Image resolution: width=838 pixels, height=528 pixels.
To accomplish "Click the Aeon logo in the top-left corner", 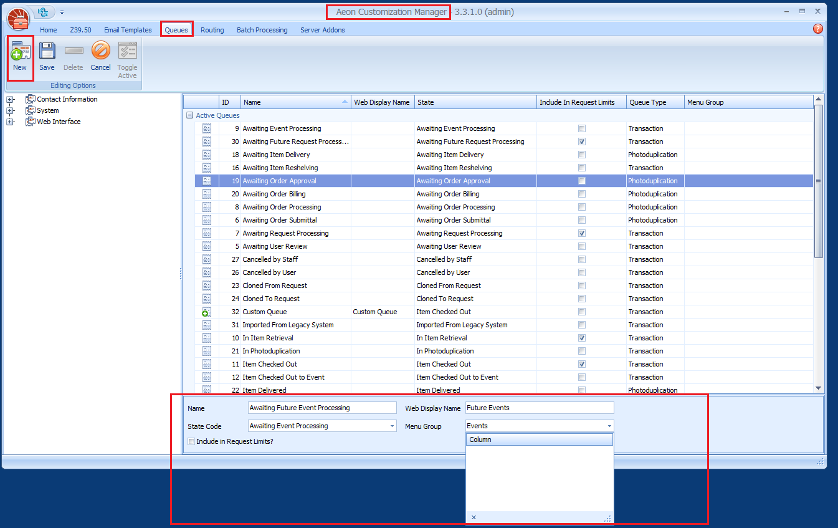I will pos(17,17).
